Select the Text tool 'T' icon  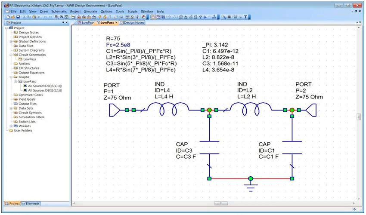(x=245, y=17)
